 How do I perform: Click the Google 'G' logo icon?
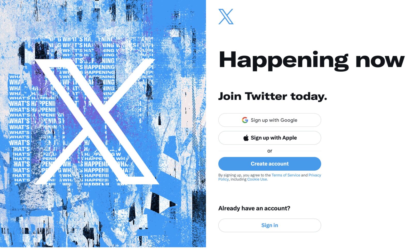pos(245,120)
